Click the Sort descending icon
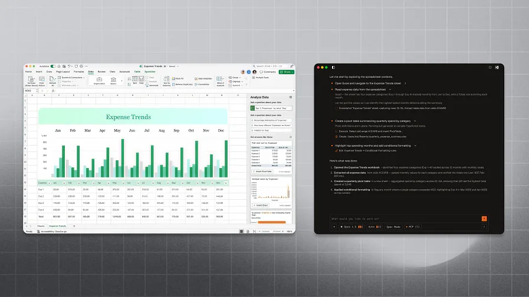This screenshot has height=297, width=529. coord(129,84)
